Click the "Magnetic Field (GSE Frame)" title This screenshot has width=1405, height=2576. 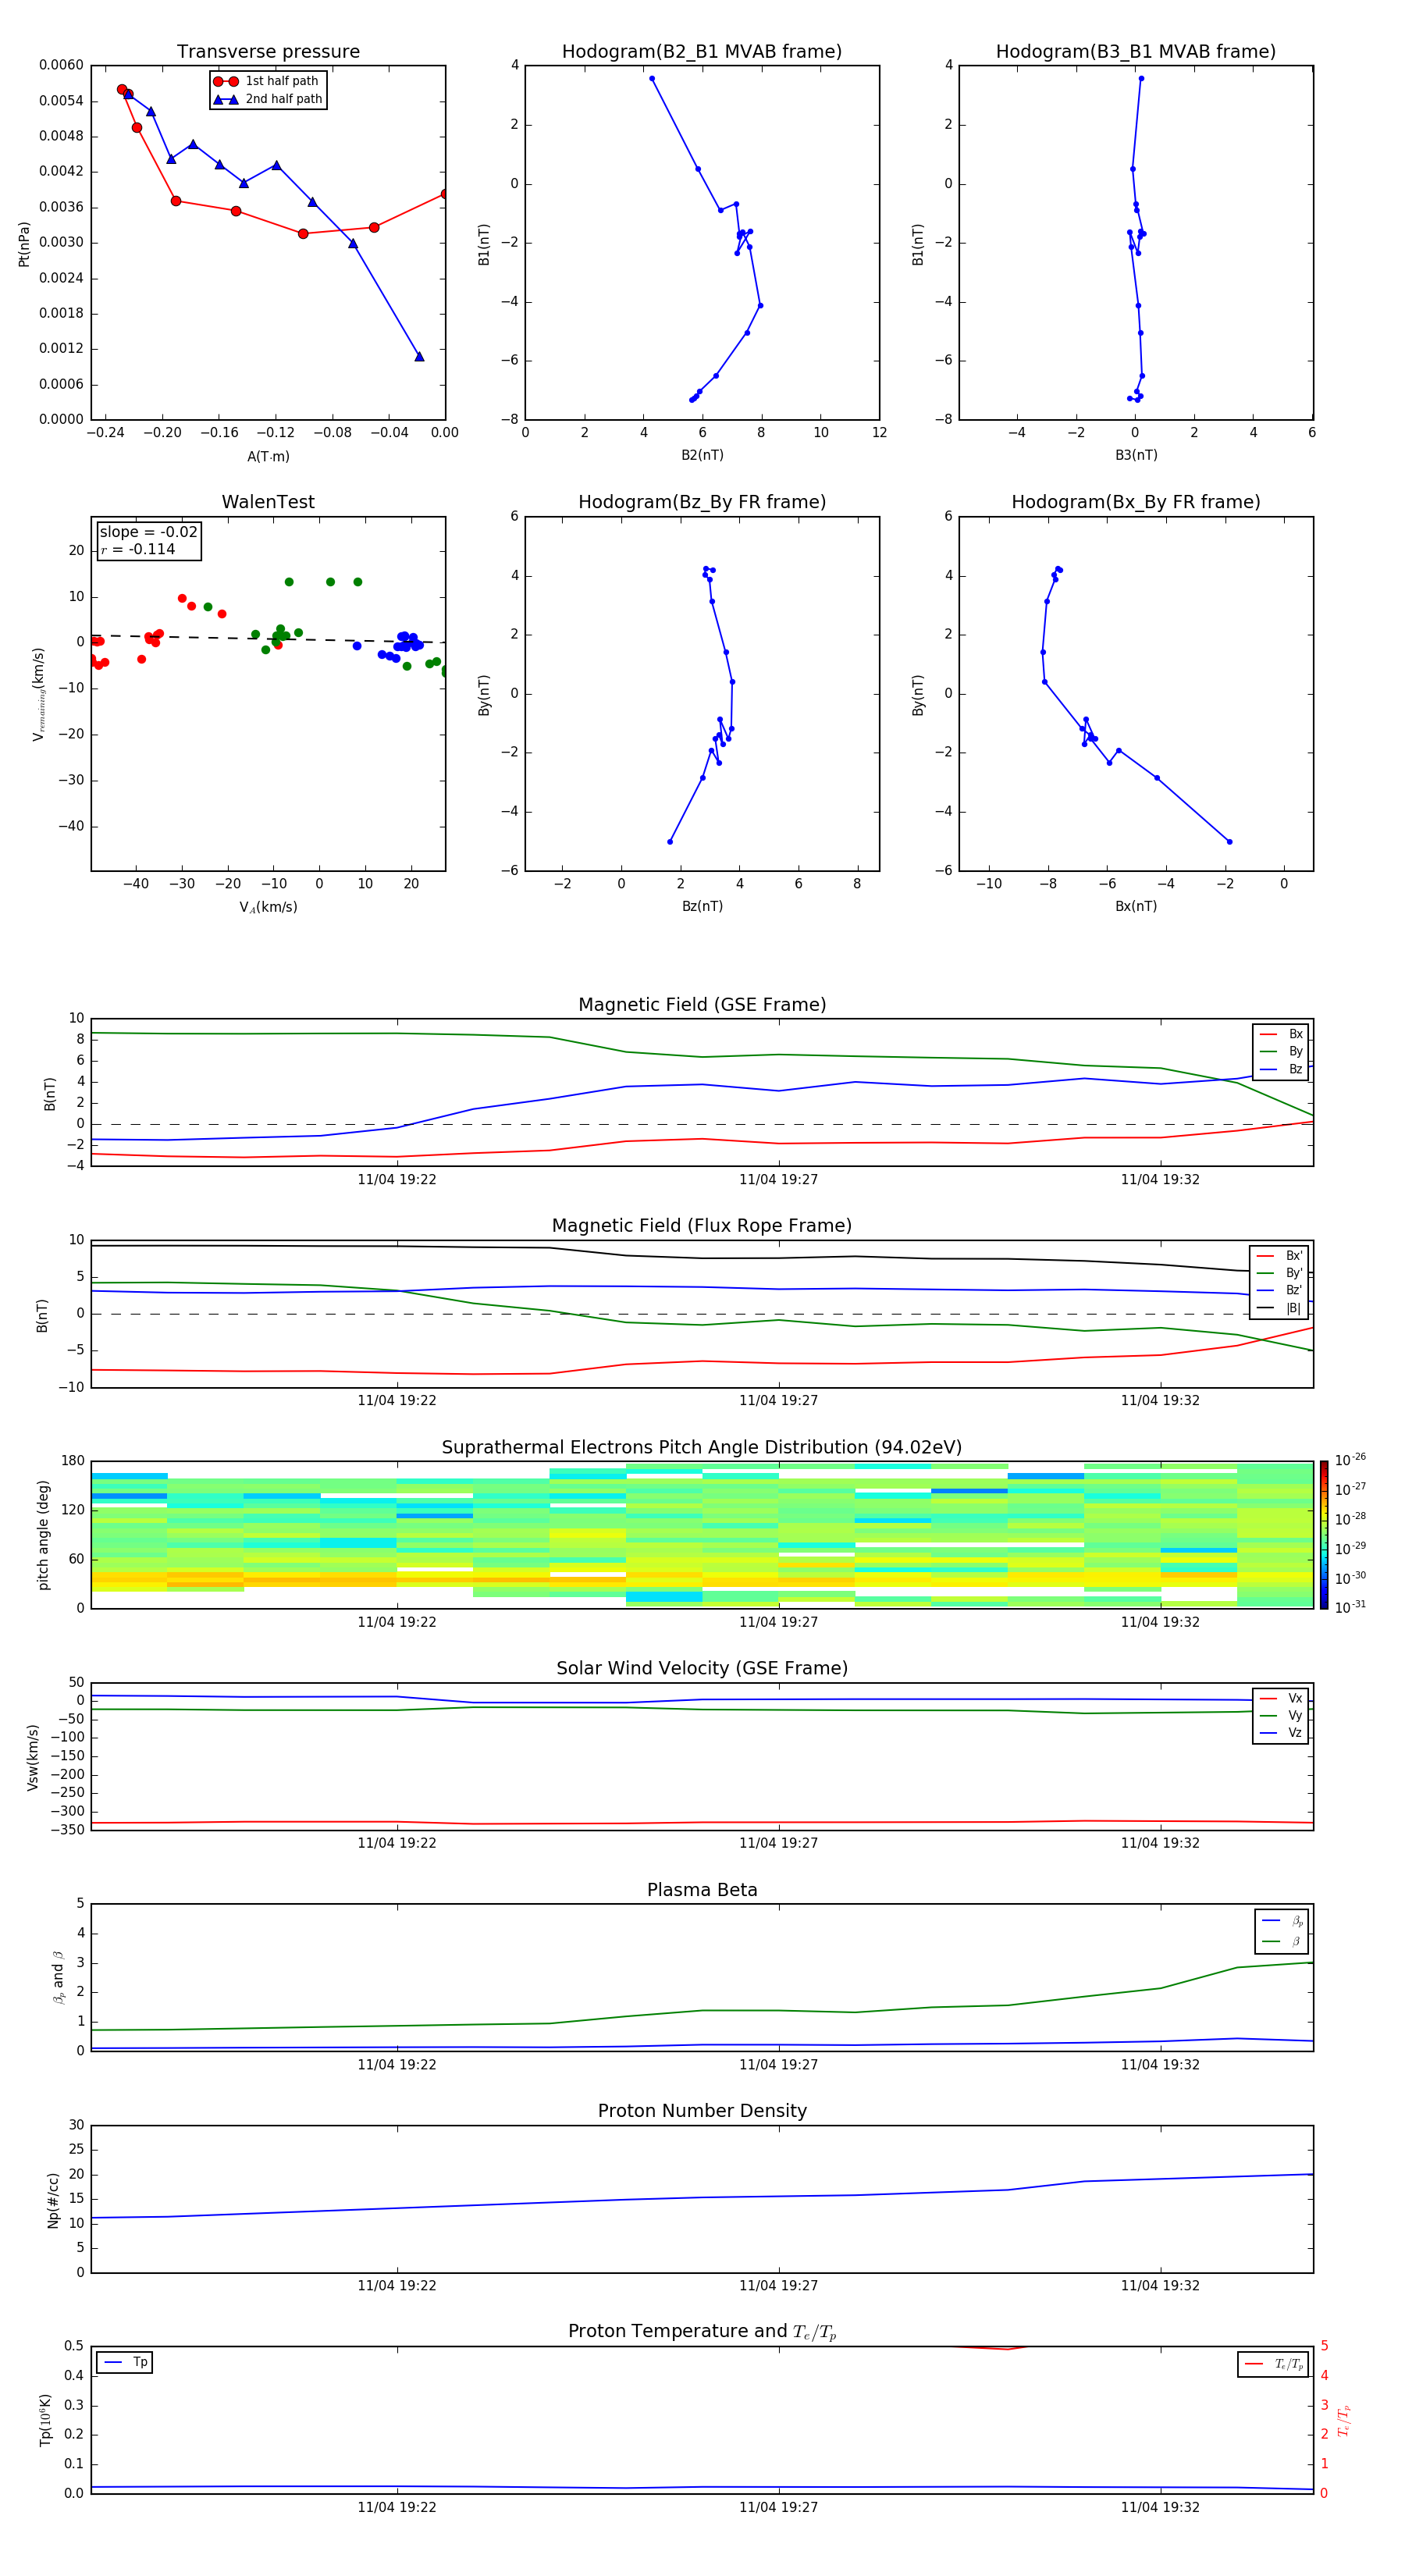pos(702,1005)
